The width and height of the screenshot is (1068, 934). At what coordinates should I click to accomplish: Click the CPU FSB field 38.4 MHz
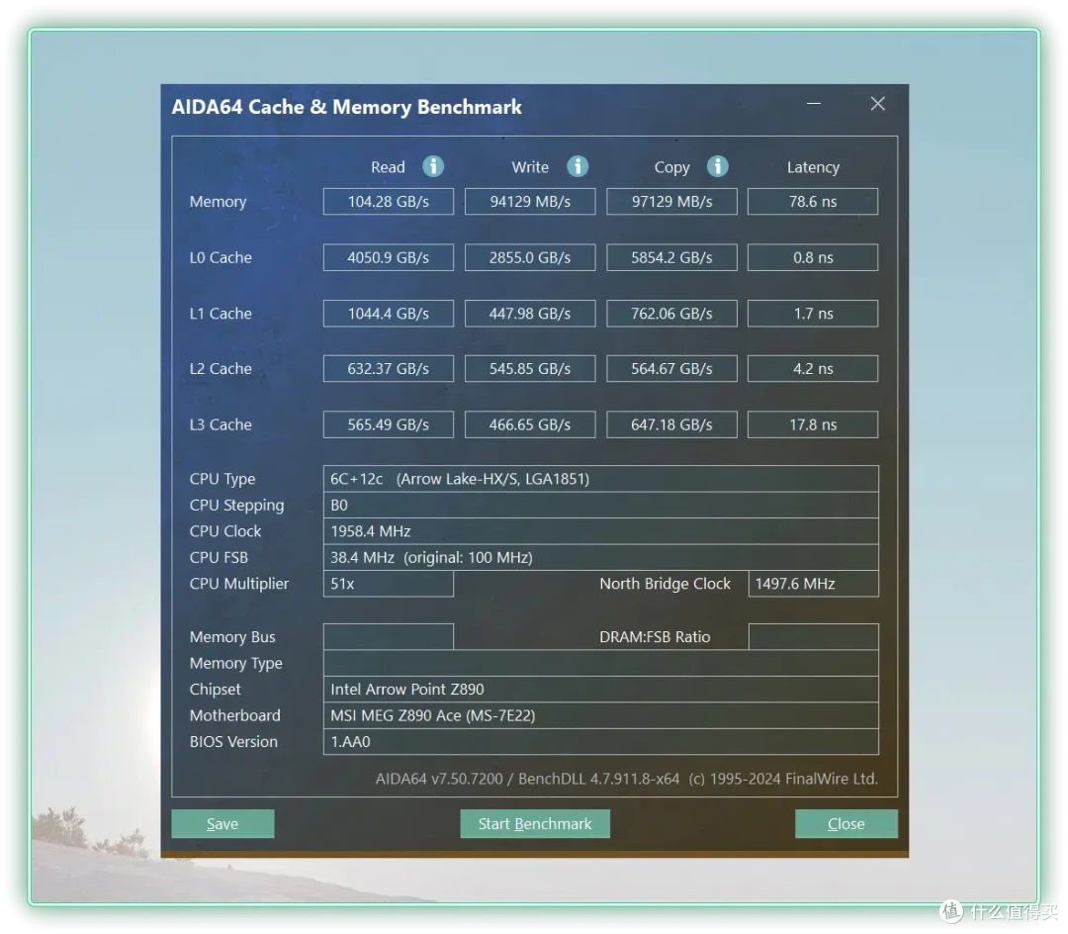pyautogui.click(x=601, y=557)
